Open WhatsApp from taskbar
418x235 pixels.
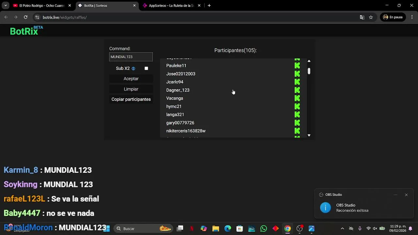pyautogui.click(x=264, y=228)
